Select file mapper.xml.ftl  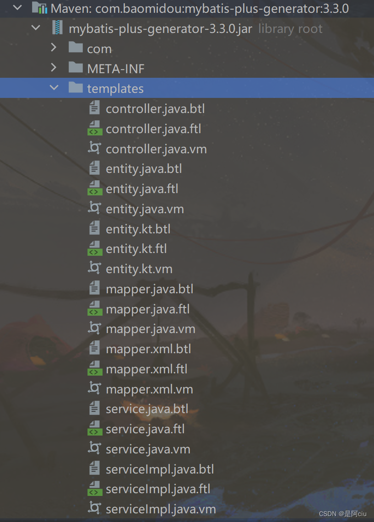click(x=146, y=369)
